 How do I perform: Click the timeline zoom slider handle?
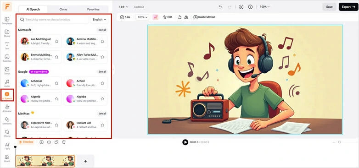click(340, 142)
